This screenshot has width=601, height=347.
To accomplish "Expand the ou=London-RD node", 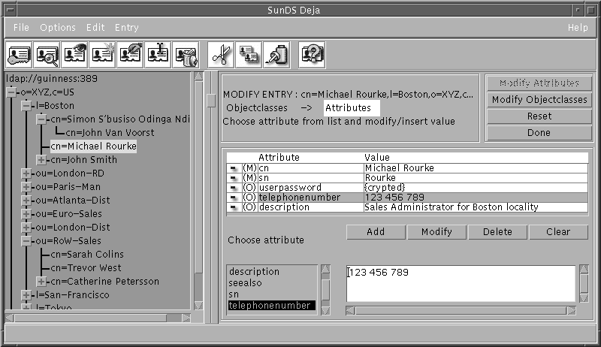I will point(26,173).
